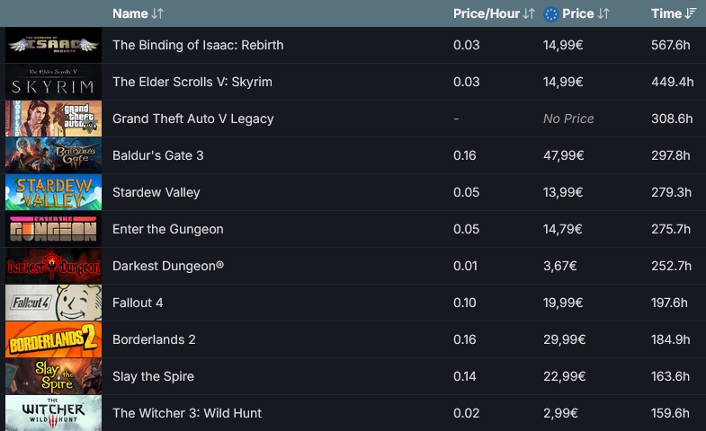Click the 3,67€ price cell
The height and width of the screenshot is (431, 706).
(x=559, y=266)
